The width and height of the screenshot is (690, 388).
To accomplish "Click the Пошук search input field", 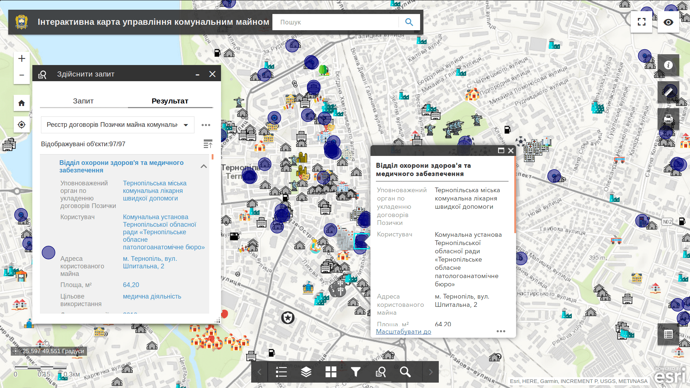I will coord(334,22).
